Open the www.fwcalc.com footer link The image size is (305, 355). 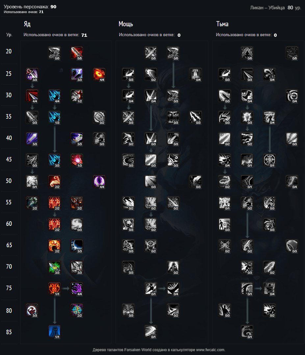point(210,350)
